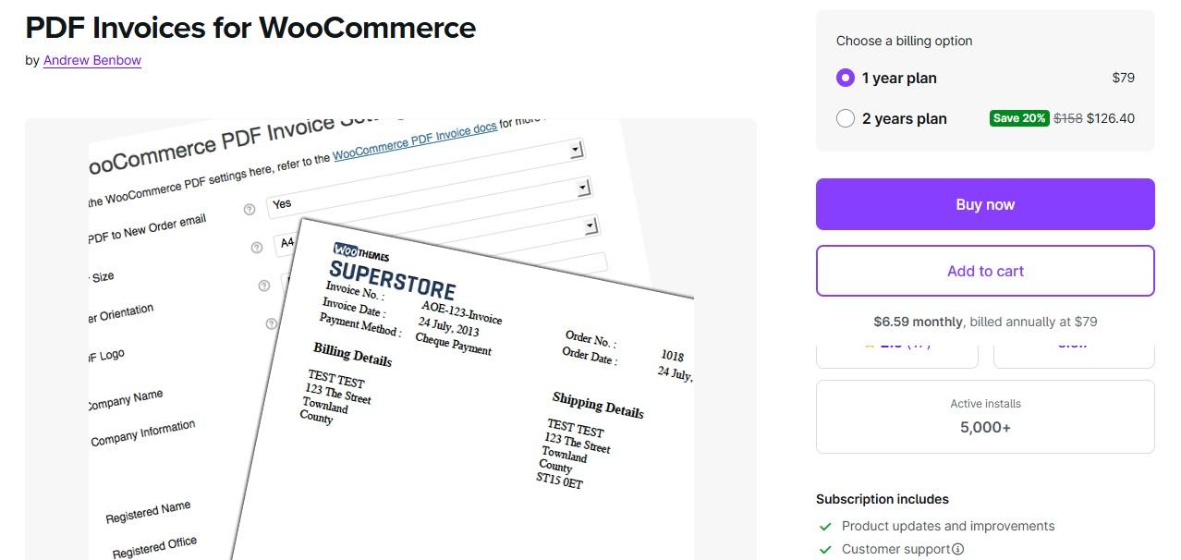This screenshot has height=560, width=1181.
Task: Click help icon next to PDF to New Order email
Action: pyautogui.click(x=250, y=210)
